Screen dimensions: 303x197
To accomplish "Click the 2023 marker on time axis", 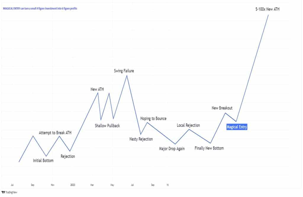I will [x=73, y=185].
